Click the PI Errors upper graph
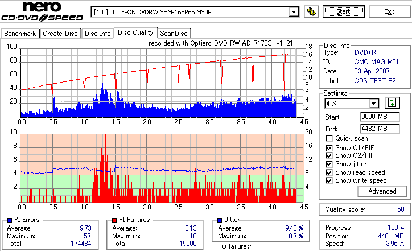Image resolution: width=412 pixels, height=251 pixels. (162, 83)
